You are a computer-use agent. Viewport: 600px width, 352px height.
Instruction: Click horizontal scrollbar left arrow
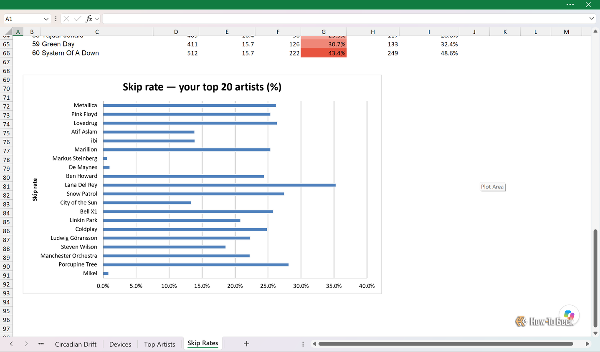(x=314, y=344)
